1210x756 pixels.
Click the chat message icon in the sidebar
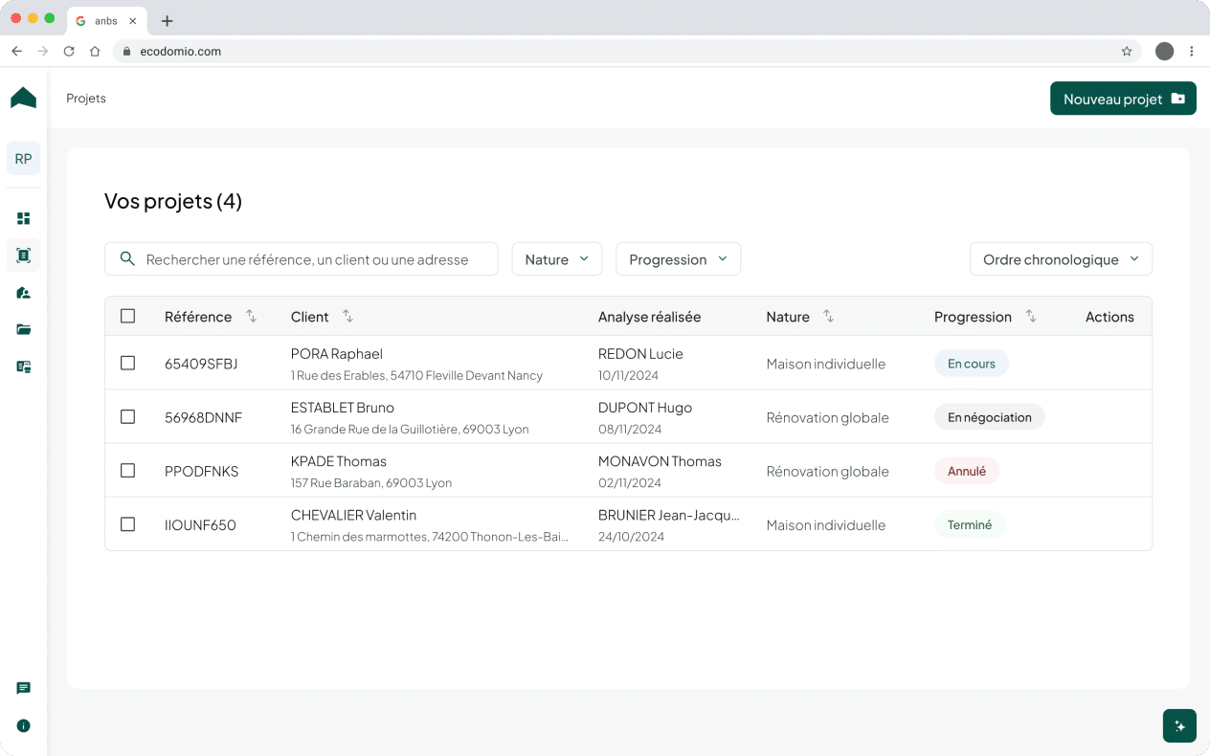pyautogui.click(x=24, y=688)
